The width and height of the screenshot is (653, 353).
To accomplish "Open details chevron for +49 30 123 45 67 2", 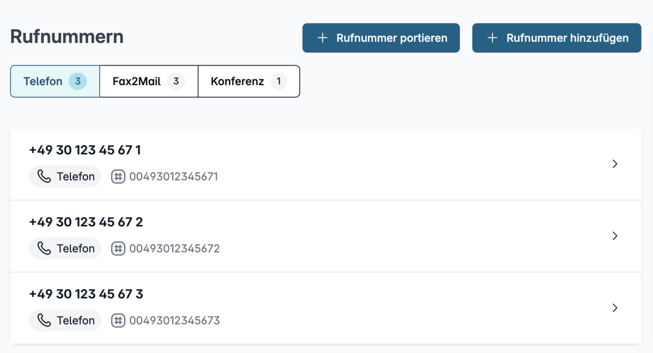I will (615, 236).
